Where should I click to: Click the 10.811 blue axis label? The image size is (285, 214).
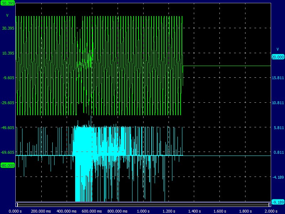coord(278,103)
